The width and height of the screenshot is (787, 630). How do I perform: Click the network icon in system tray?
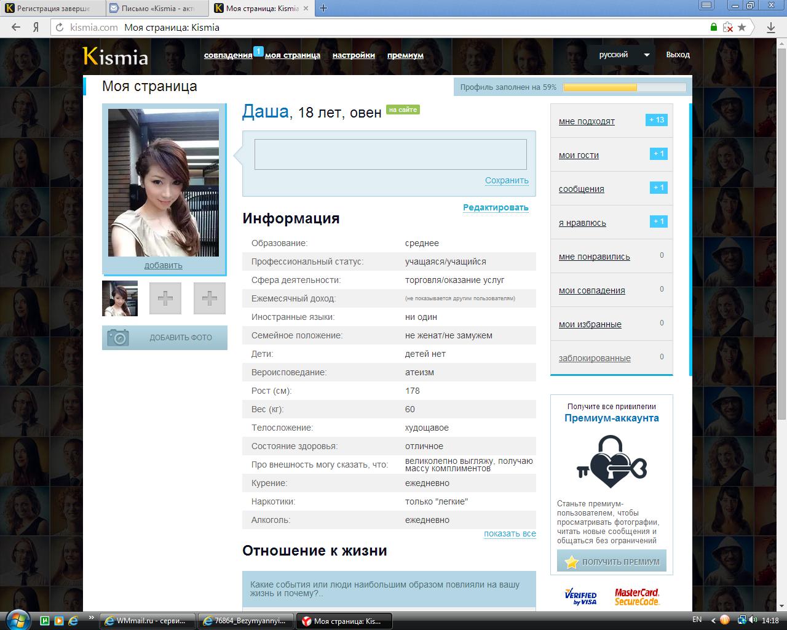(x=741, y=620)
